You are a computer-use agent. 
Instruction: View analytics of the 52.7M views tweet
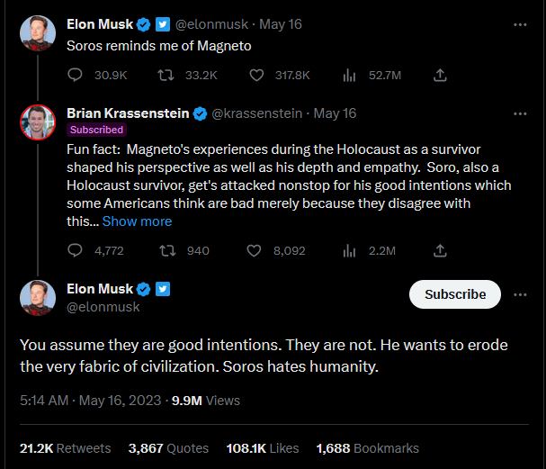[x=350, y=77]
